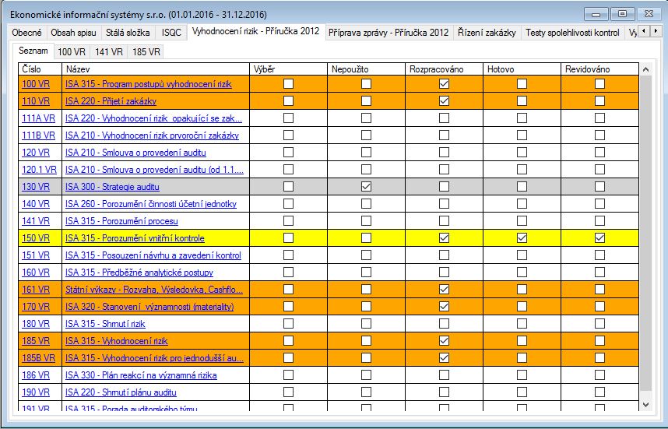This screenshot has height=429, width=668.
Task: Select the Seznam sub-tab
Action: (33, 51)
